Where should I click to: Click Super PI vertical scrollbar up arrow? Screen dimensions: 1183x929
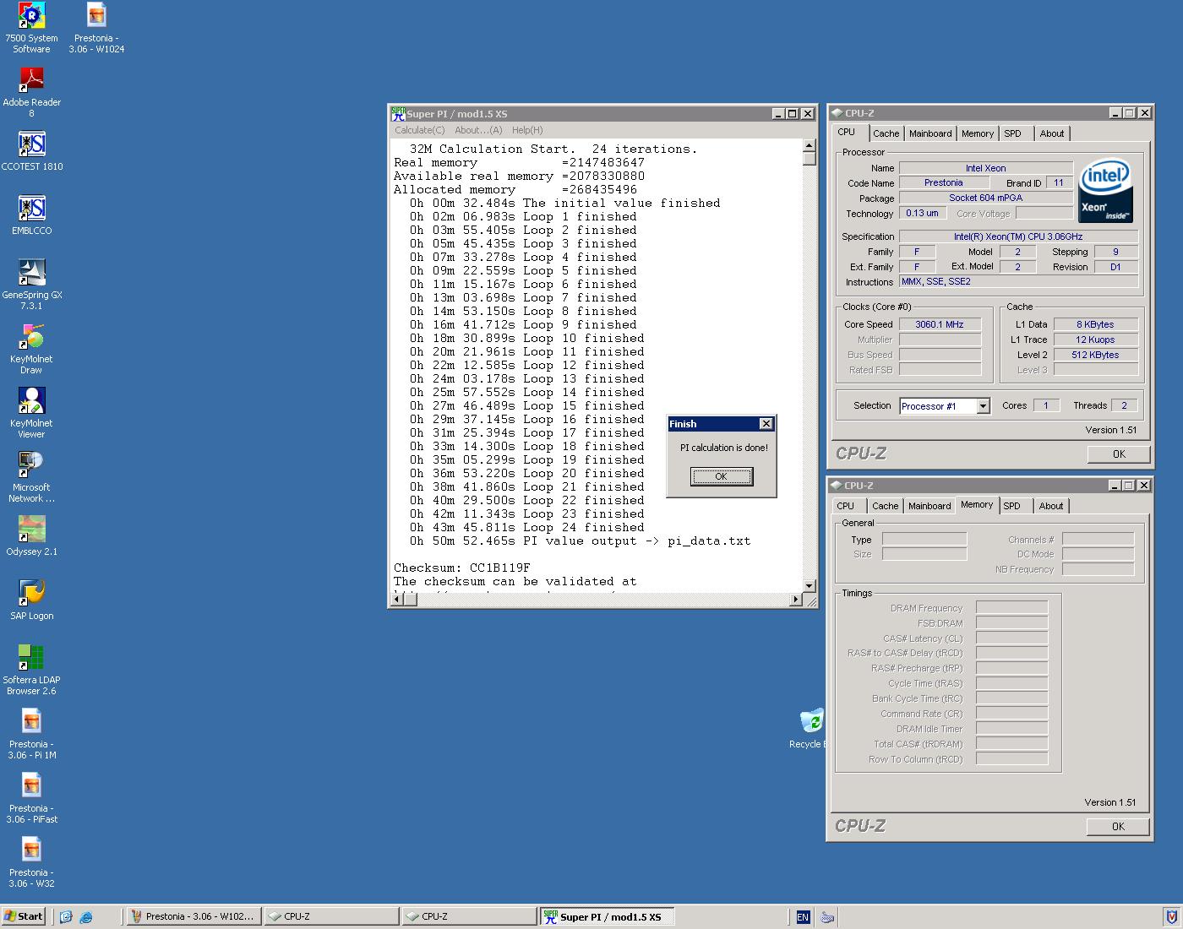[x=809, y=146]
